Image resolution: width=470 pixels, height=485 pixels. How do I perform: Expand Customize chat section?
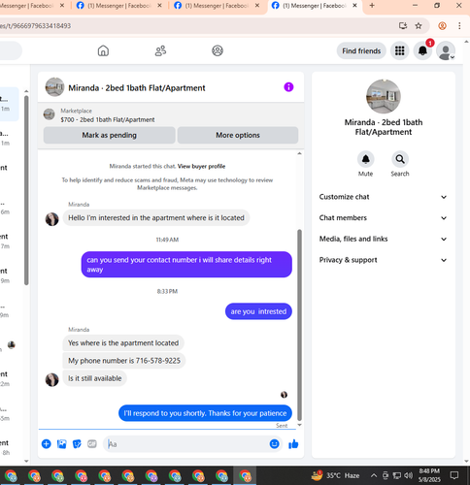point(383,197)
